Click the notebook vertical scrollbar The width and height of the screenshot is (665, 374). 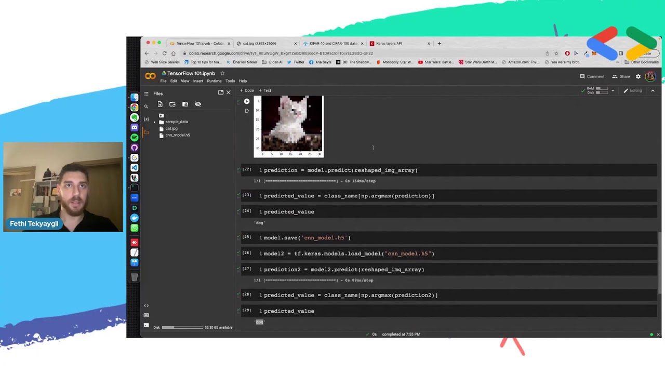[x=660, y=262]
